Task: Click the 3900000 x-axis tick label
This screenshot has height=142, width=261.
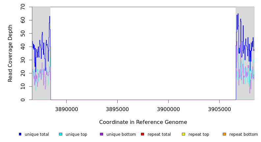Action: click(168, 109)
